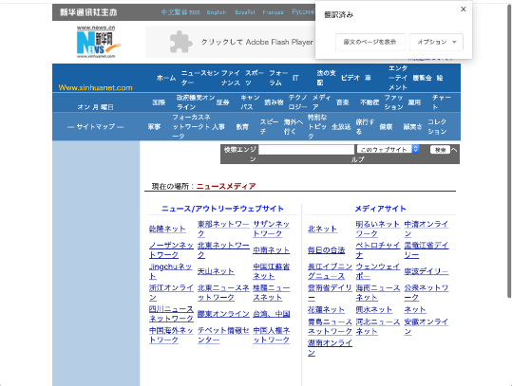Open the フォーカスネットワーク navigation item
The height and width of the screenshot is (386, 512).
click(x=192, y=126)
